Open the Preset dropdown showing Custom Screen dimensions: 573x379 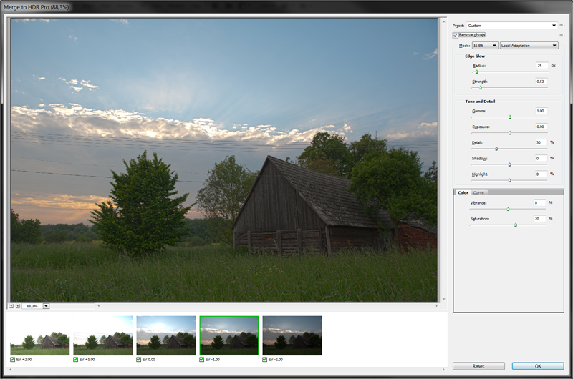[511, 25]
